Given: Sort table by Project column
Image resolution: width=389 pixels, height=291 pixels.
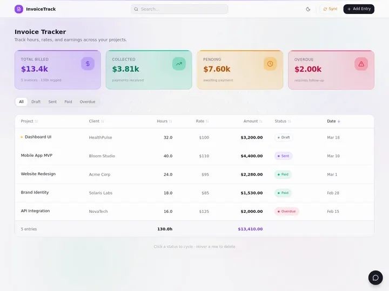Looking at the screenshot, I should click(x=29, y=121).
